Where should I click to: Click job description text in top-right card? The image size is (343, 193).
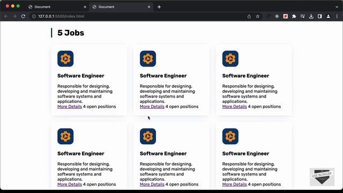[x=250, y=94]
